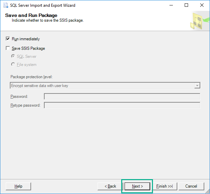Click the Package protection level label
This screenshot has height=194, width=210.
click(31, 77)
